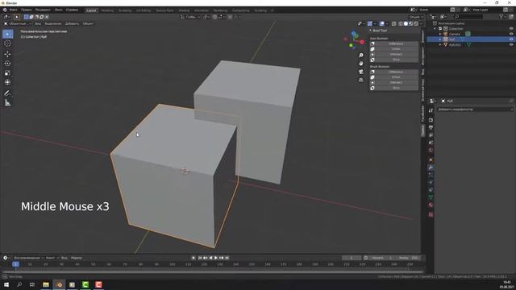
Task: Open the Object Mode dropdown
Action: point(18,23)
